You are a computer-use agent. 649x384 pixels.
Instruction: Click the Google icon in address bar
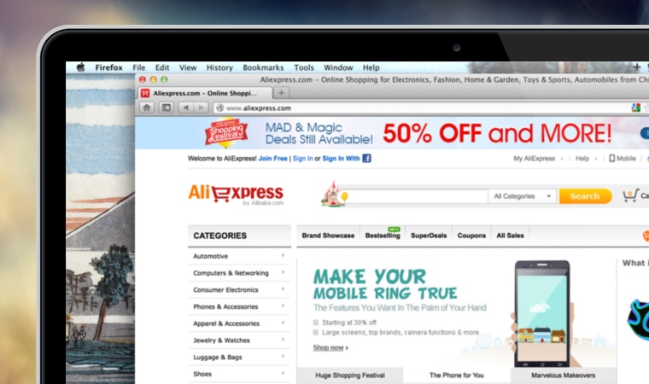[x=635, y=108]
